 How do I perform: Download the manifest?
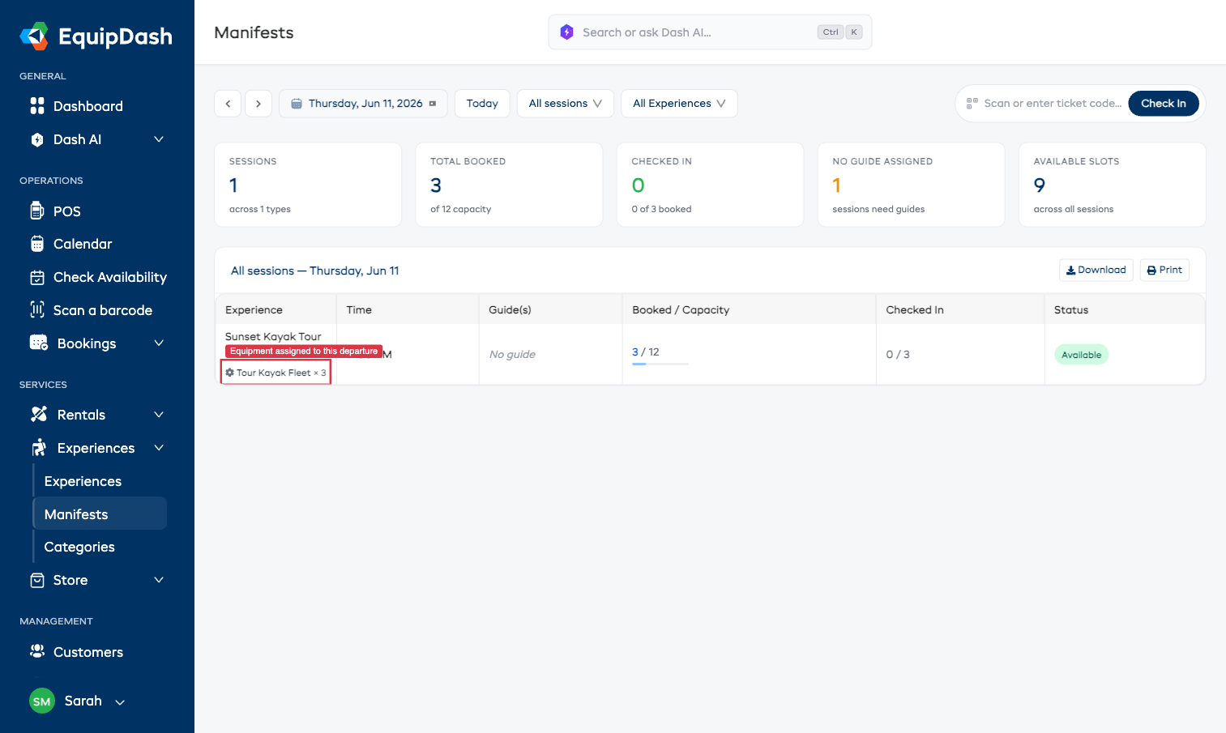(x=1096, y=270)
